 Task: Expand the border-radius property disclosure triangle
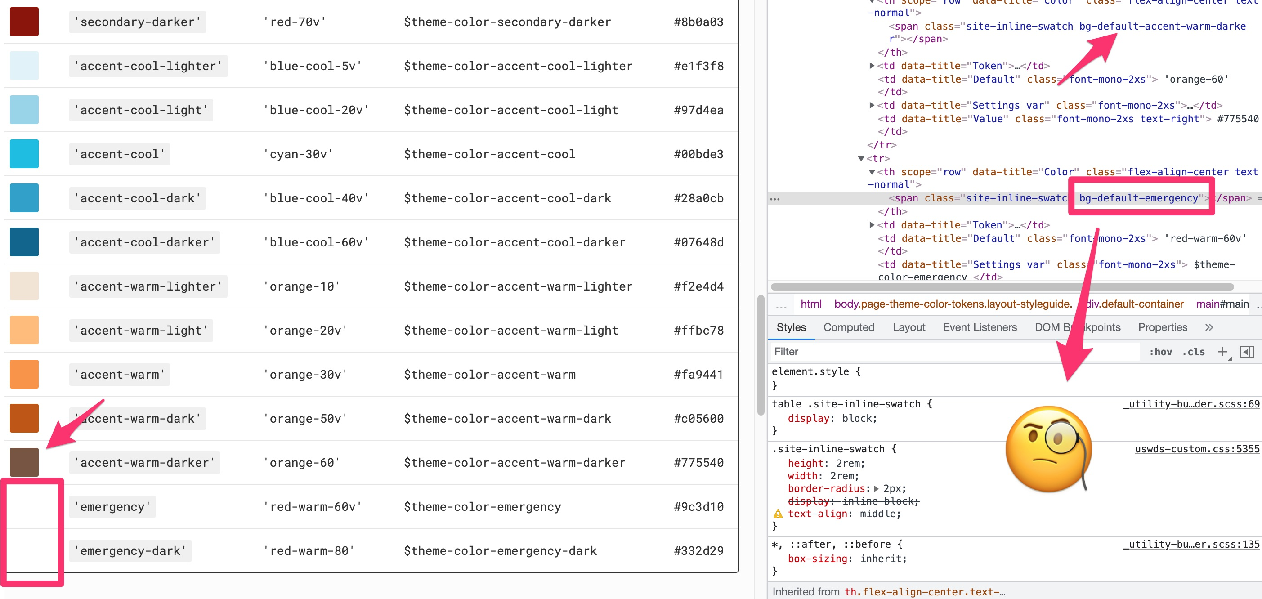coord(877,488)
